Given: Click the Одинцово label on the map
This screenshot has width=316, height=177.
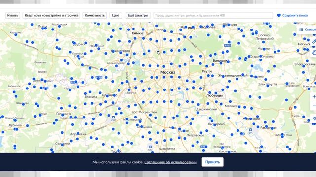Looking at the screenshot, I should tap(110, 95).
